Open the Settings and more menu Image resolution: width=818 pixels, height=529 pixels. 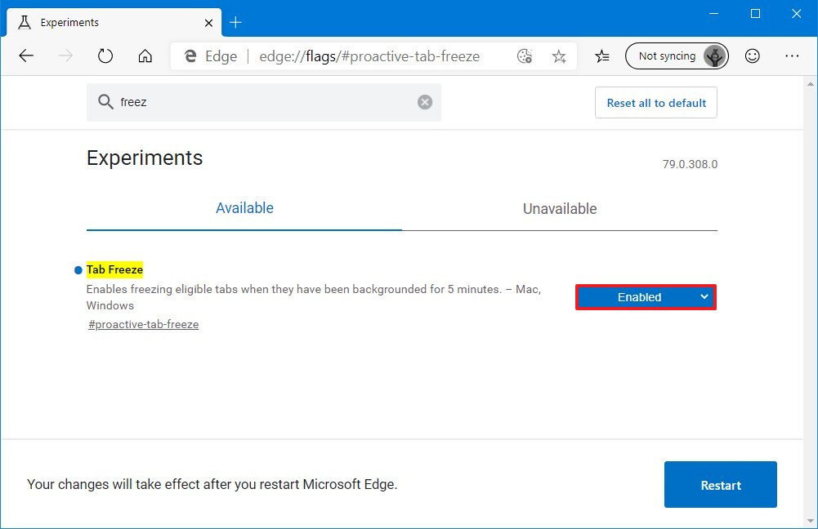click(792, 56)
